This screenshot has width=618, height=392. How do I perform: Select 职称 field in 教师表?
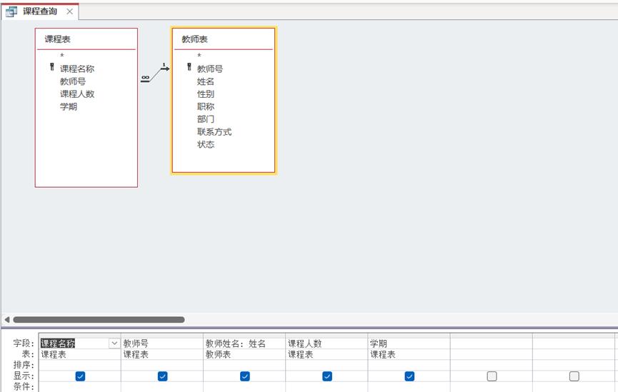point(206,107)
